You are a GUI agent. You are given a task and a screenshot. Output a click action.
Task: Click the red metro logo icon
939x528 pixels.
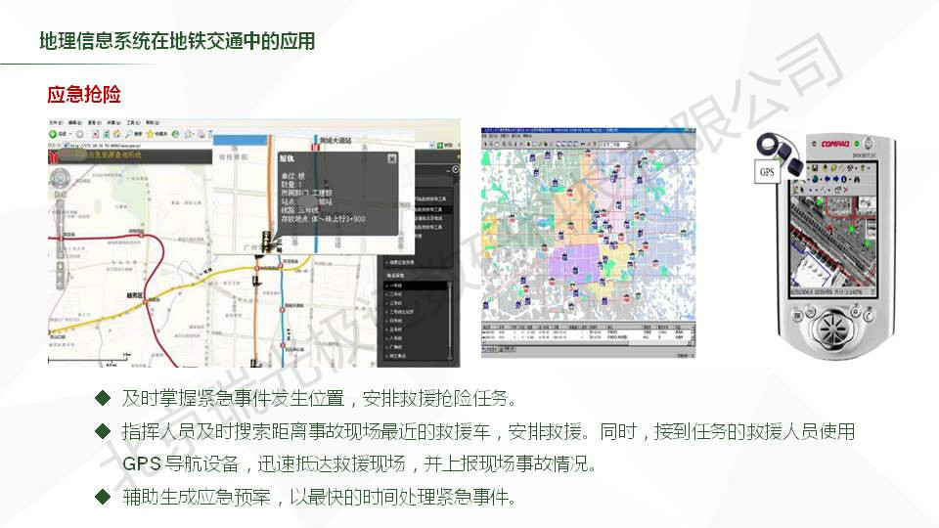click(54, 154)
